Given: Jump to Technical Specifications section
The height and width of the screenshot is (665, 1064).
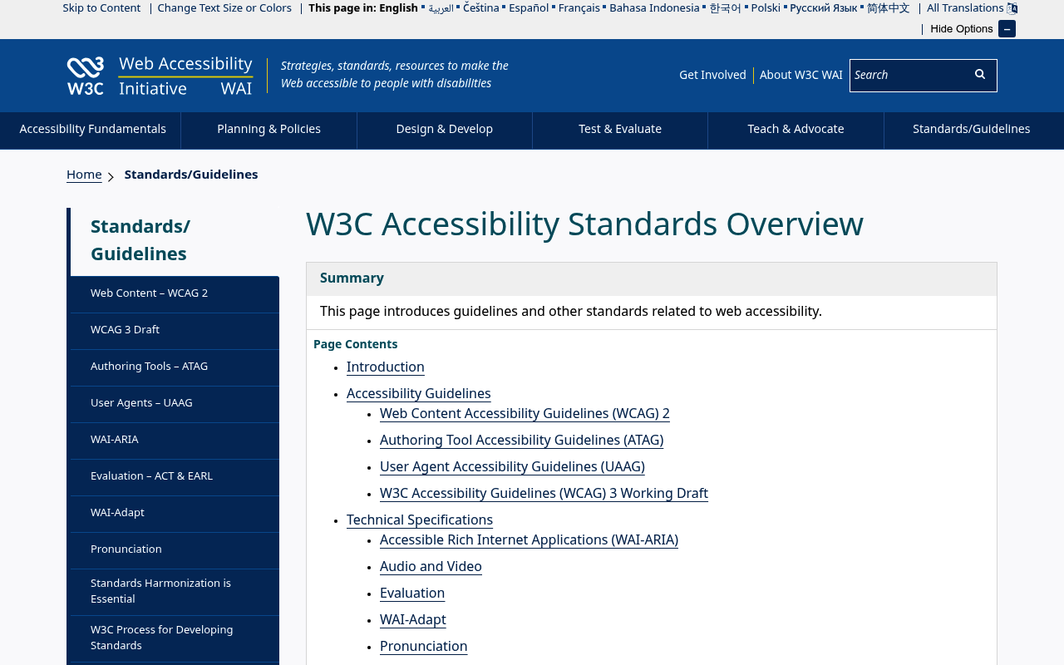Looking at the screenshot, I should tap(420, 520).
